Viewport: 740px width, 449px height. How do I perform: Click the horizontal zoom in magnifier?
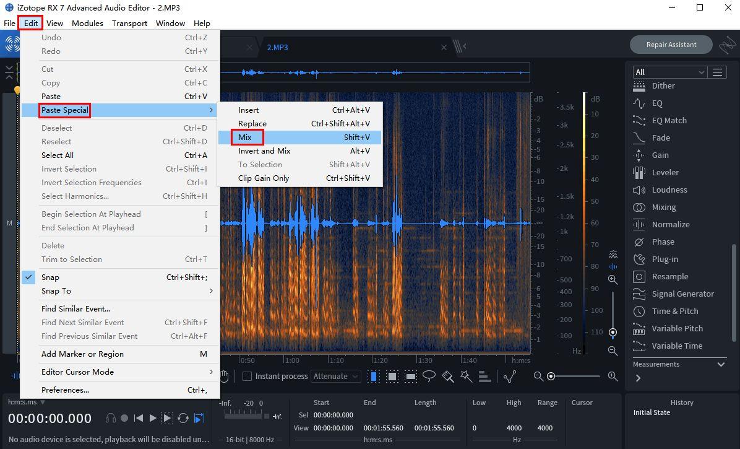click(613, 377)
